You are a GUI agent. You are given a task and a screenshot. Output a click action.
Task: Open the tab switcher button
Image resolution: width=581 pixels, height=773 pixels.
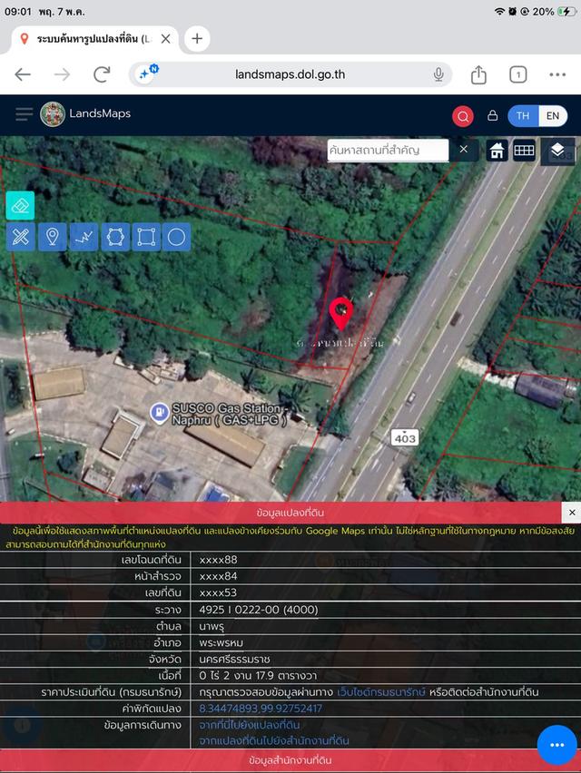[x=517, y=75]
